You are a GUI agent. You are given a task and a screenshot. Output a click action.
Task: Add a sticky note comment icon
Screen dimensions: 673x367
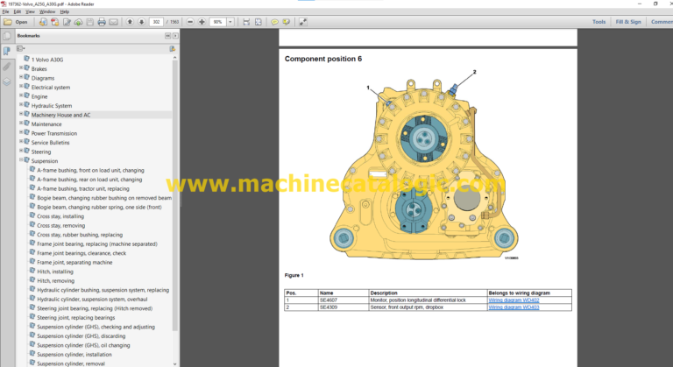click(x=274, y=22)
